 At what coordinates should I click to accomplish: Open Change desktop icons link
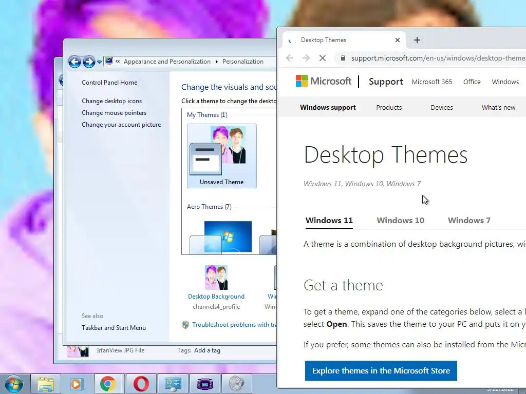[111, 101]
